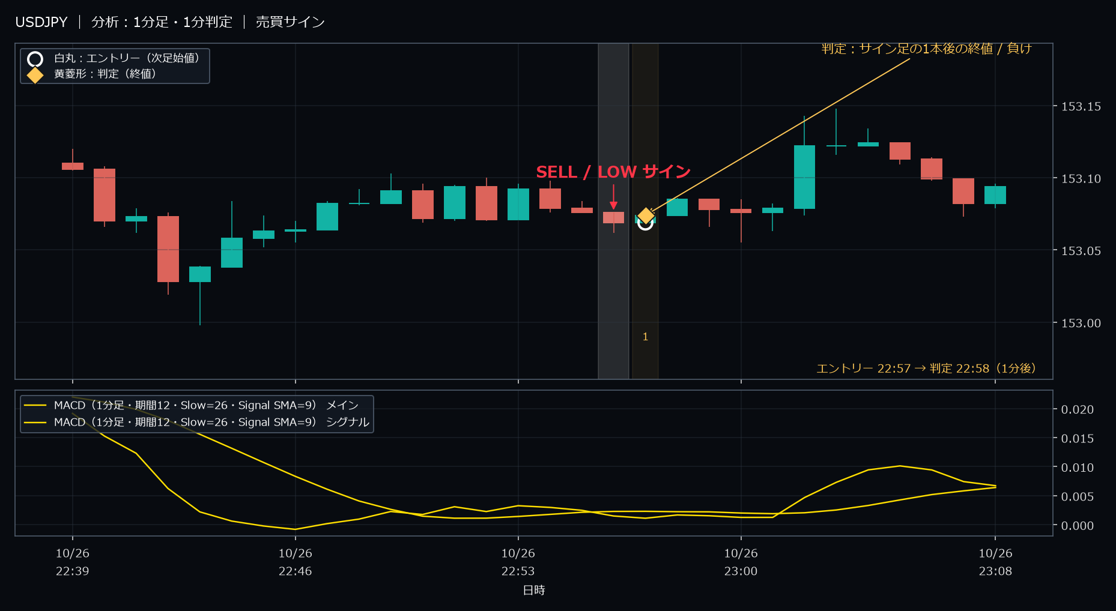Select the yellow diamond judgment marker on the chart

pyautogui.click(x=646, y=215)
